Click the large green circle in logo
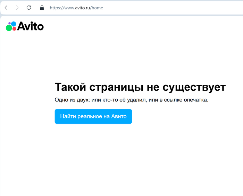 (9, 28)
